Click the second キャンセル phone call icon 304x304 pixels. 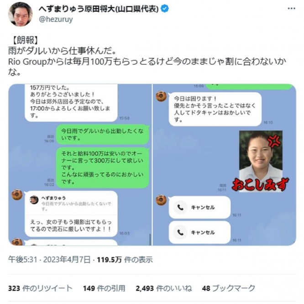(180, 232)
